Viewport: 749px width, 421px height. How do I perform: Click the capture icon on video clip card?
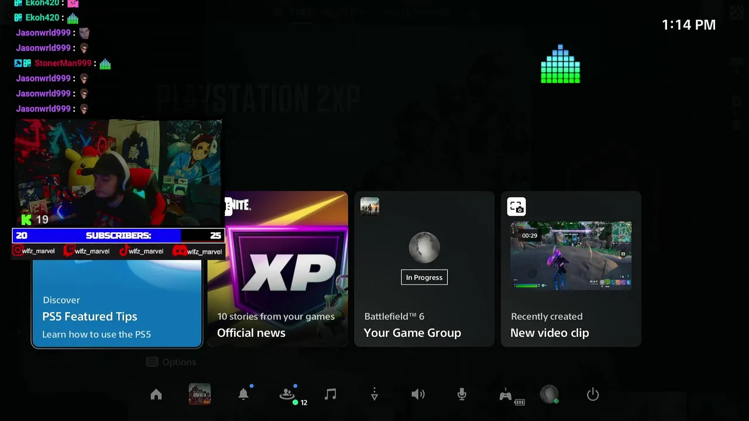(516, 206)
